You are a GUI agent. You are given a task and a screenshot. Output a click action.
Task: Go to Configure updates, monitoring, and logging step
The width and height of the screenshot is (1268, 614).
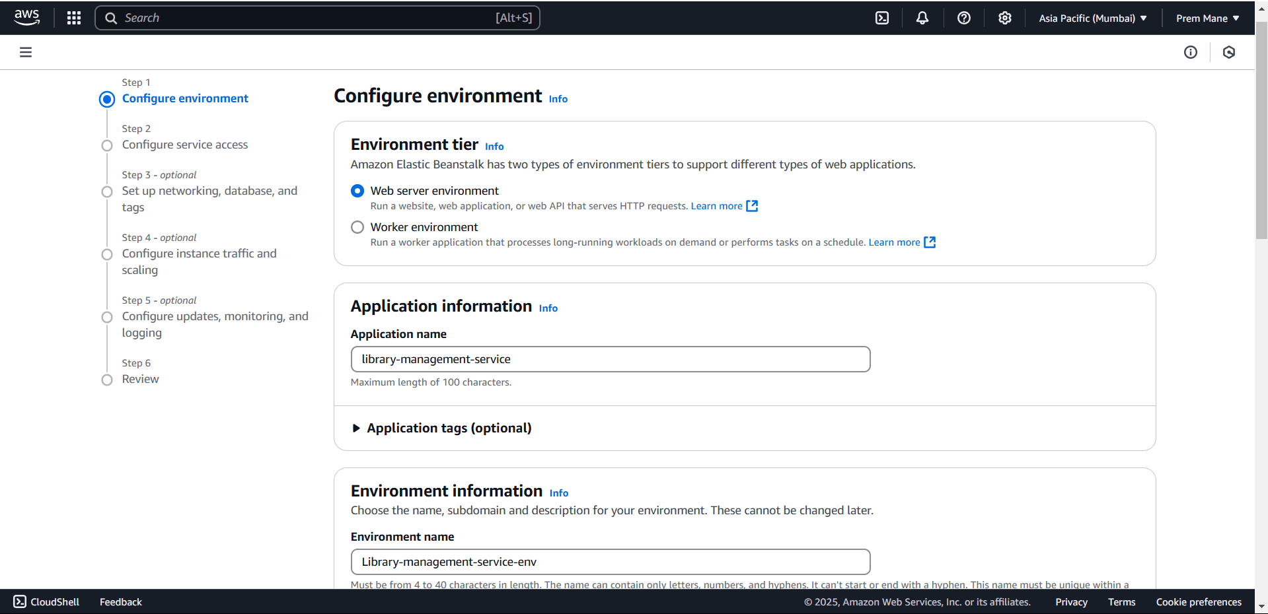(x=215, y=324)
